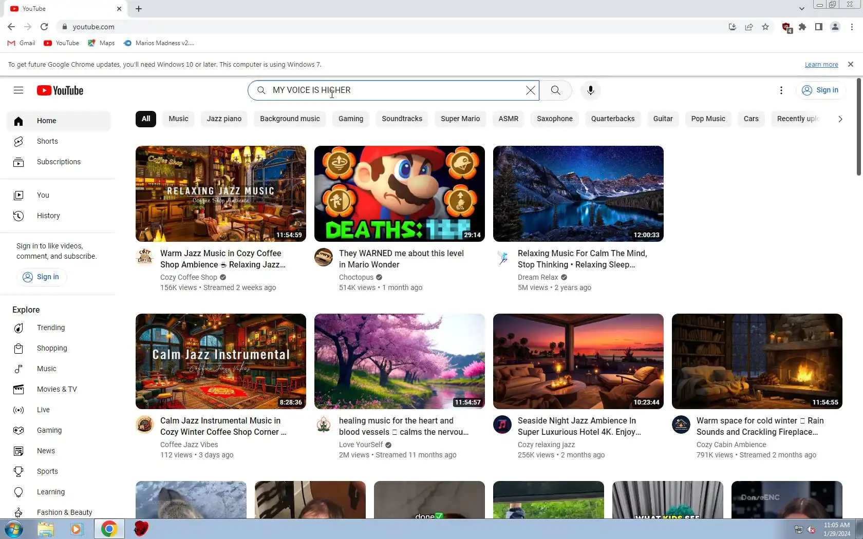Open the Mario DEATHS video thumbnail

tap(400, 194)
